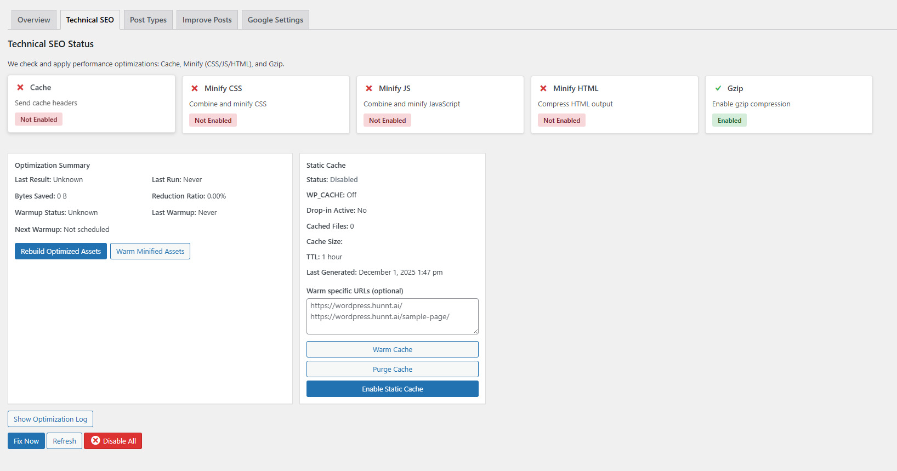Click the green checkmark icon beside Gzip
The width and height of the screenshot is (897, 471).
tap(718, 88)
